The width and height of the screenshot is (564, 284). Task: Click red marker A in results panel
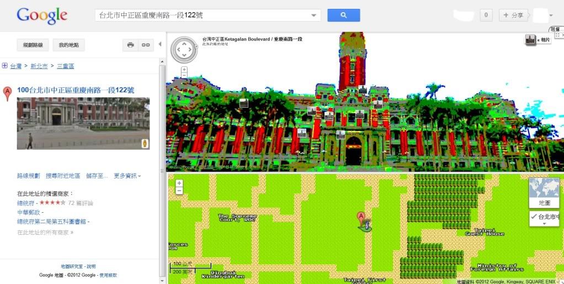(7, 93)
